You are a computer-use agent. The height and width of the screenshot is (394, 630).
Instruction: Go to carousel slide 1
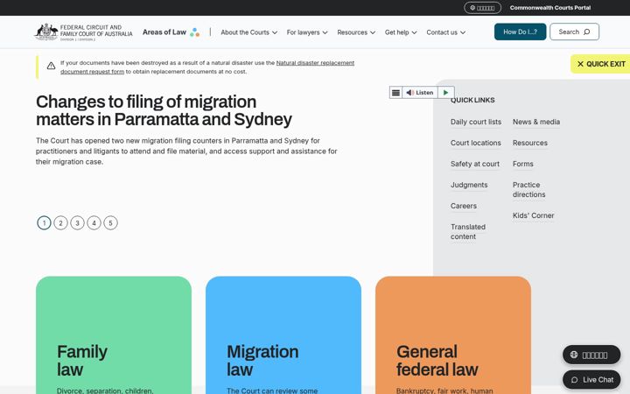[45, 222]
